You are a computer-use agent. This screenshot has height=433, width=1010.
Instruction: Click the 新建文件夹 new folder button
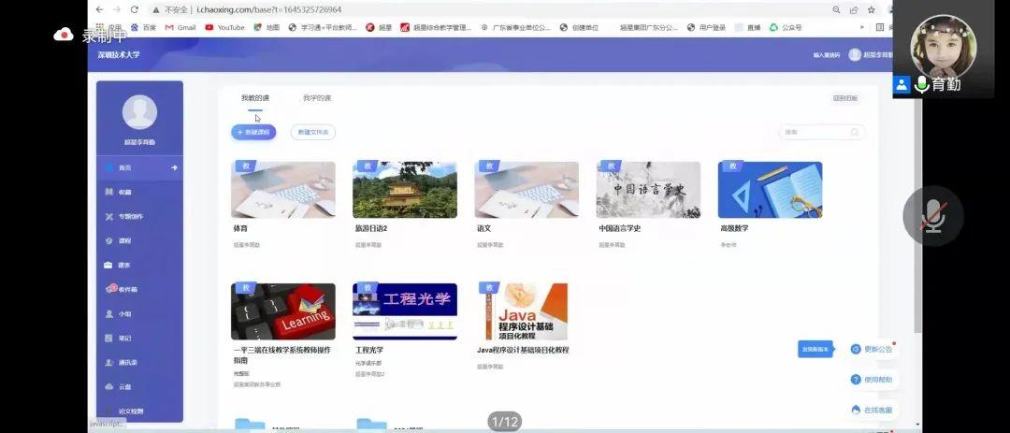point(313,133)
